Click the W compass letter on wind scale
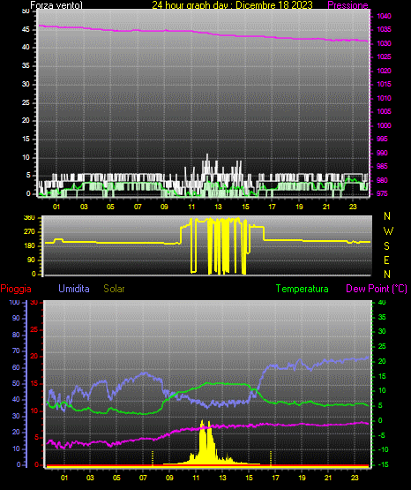 pos(388,231)
